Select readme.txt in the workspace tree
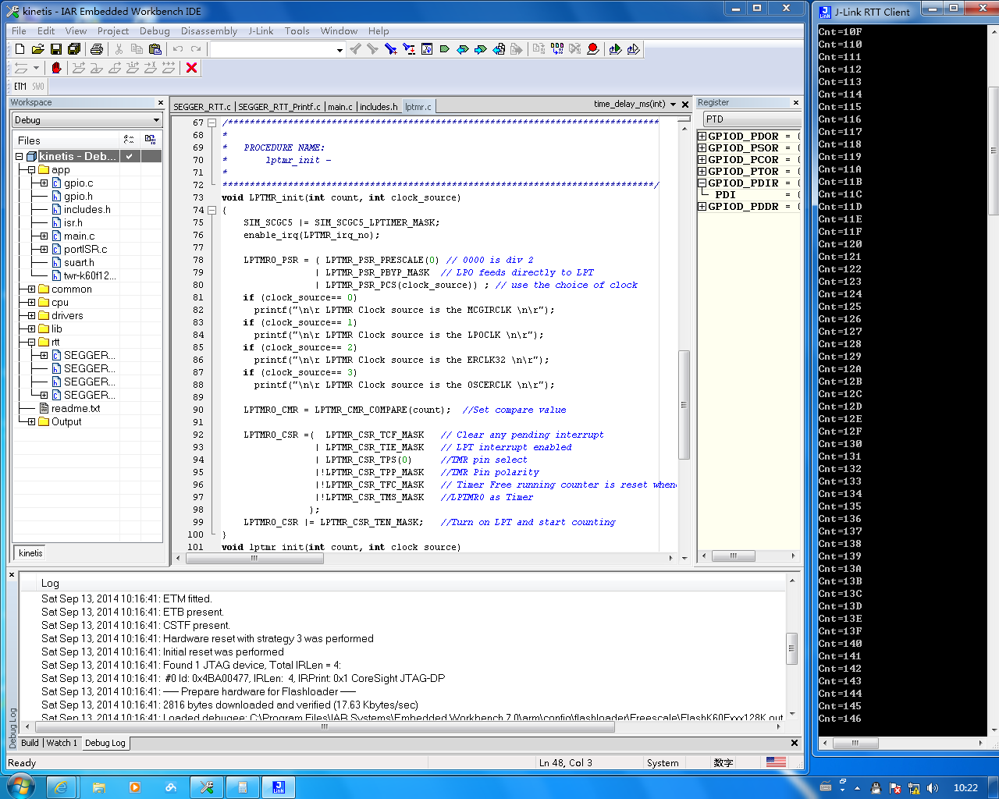 tap(76, 409)
